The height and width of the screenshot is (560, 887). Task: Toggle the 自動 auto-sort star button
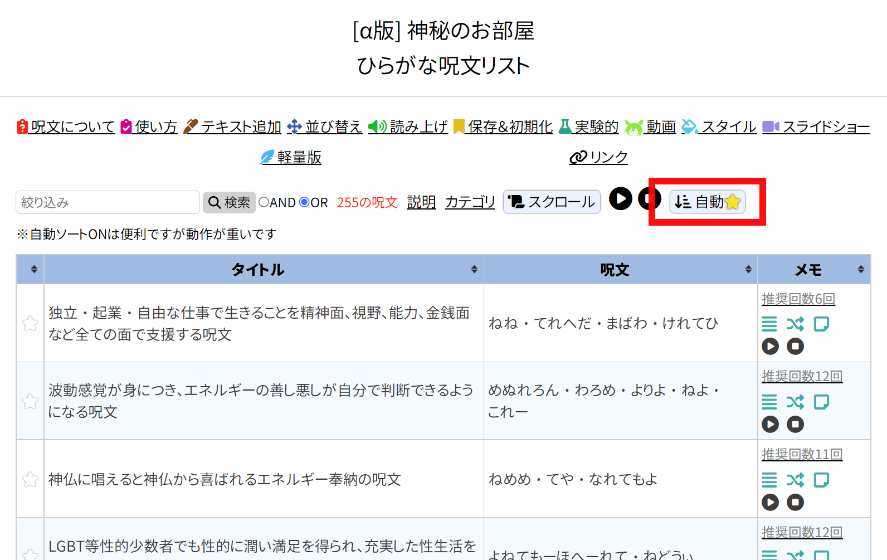coord(707,202)
